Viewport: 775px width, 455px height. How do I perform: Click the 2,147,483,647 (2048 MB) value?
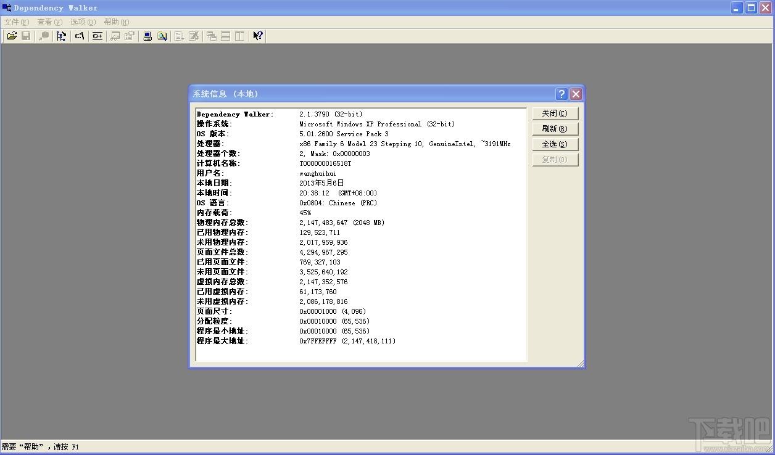click(342, 223)
